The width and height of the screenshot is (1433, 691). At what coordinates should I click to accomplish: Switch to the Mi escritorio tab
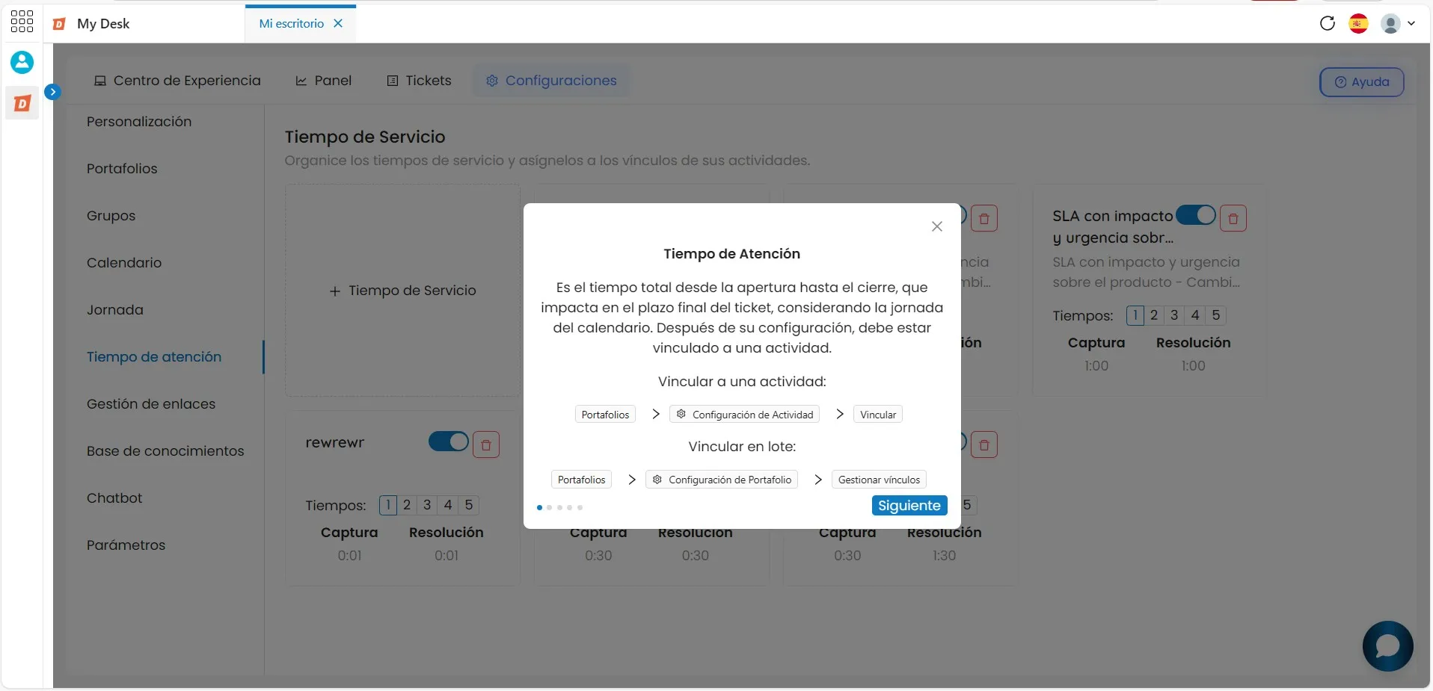pos(291,23)
